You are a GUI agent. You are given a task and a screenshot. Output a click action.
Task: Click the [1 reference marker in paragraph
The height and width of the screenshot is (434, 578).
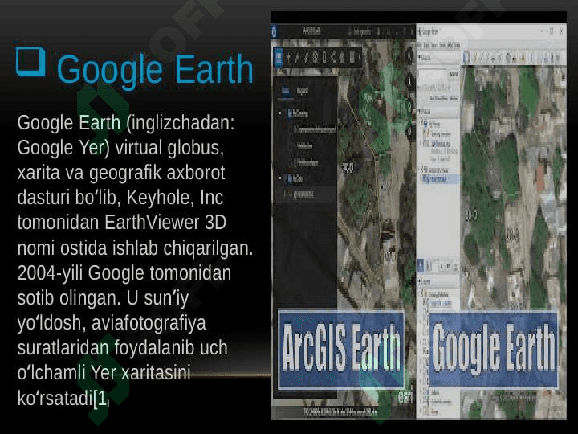[x=101, y=399]
